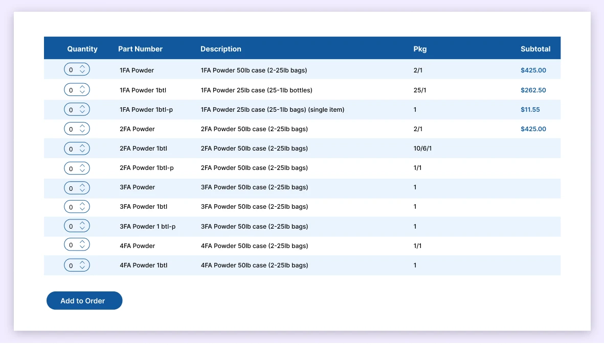Click down arrow for 4FA Powder quantity
This screenshot has width=604, height=345.
pos(82,248)
